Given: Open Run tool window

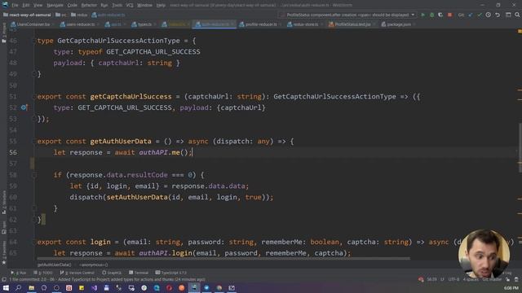Looking at the screenshot, I should click(18, 273).
